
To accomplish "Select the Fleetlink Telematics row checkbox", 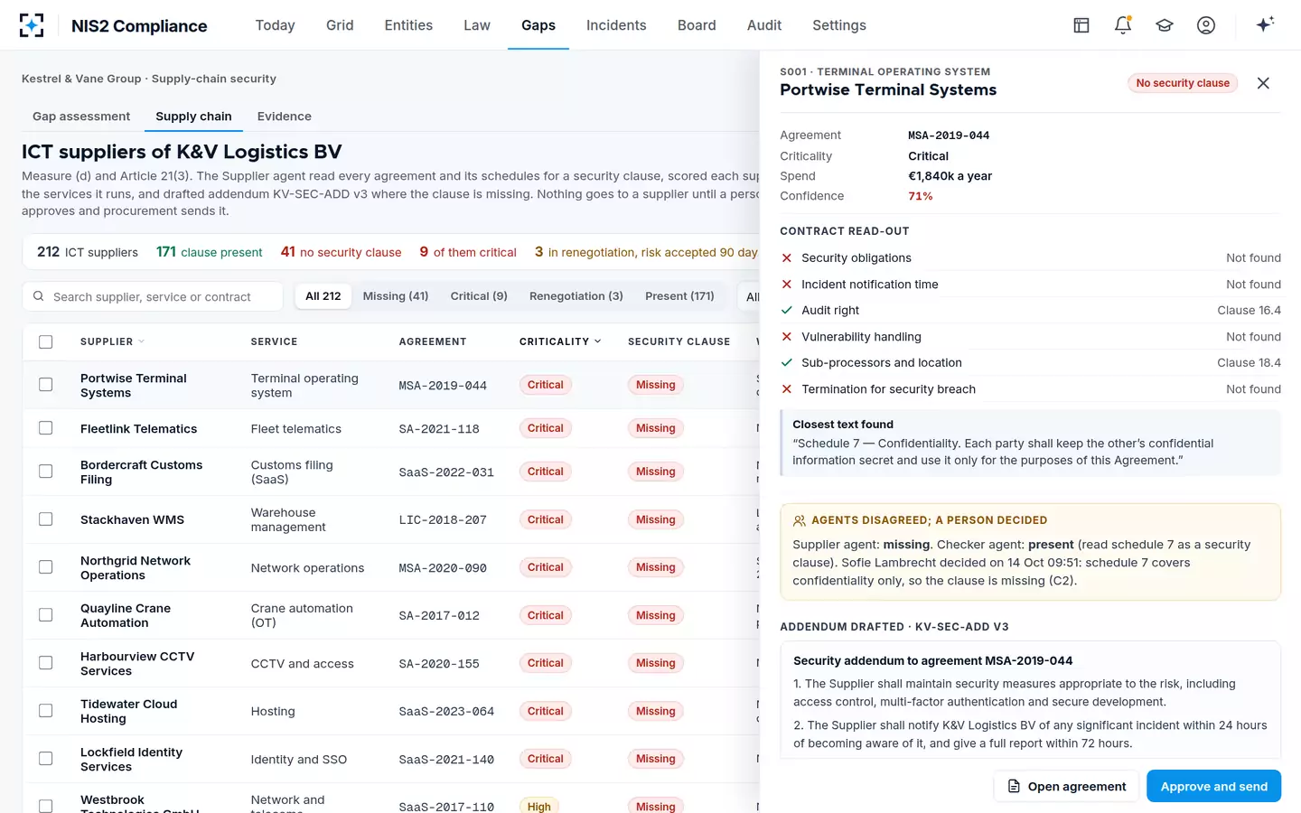I will coord(46,428).
